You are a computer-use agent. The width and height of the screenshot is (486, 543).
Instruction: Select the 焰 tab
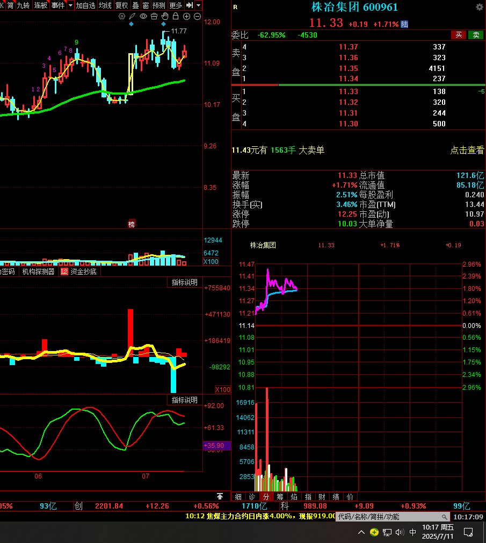point(294,497)
